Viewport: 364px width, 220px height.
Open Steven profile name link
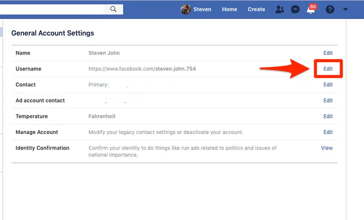[x=202, y=10]
